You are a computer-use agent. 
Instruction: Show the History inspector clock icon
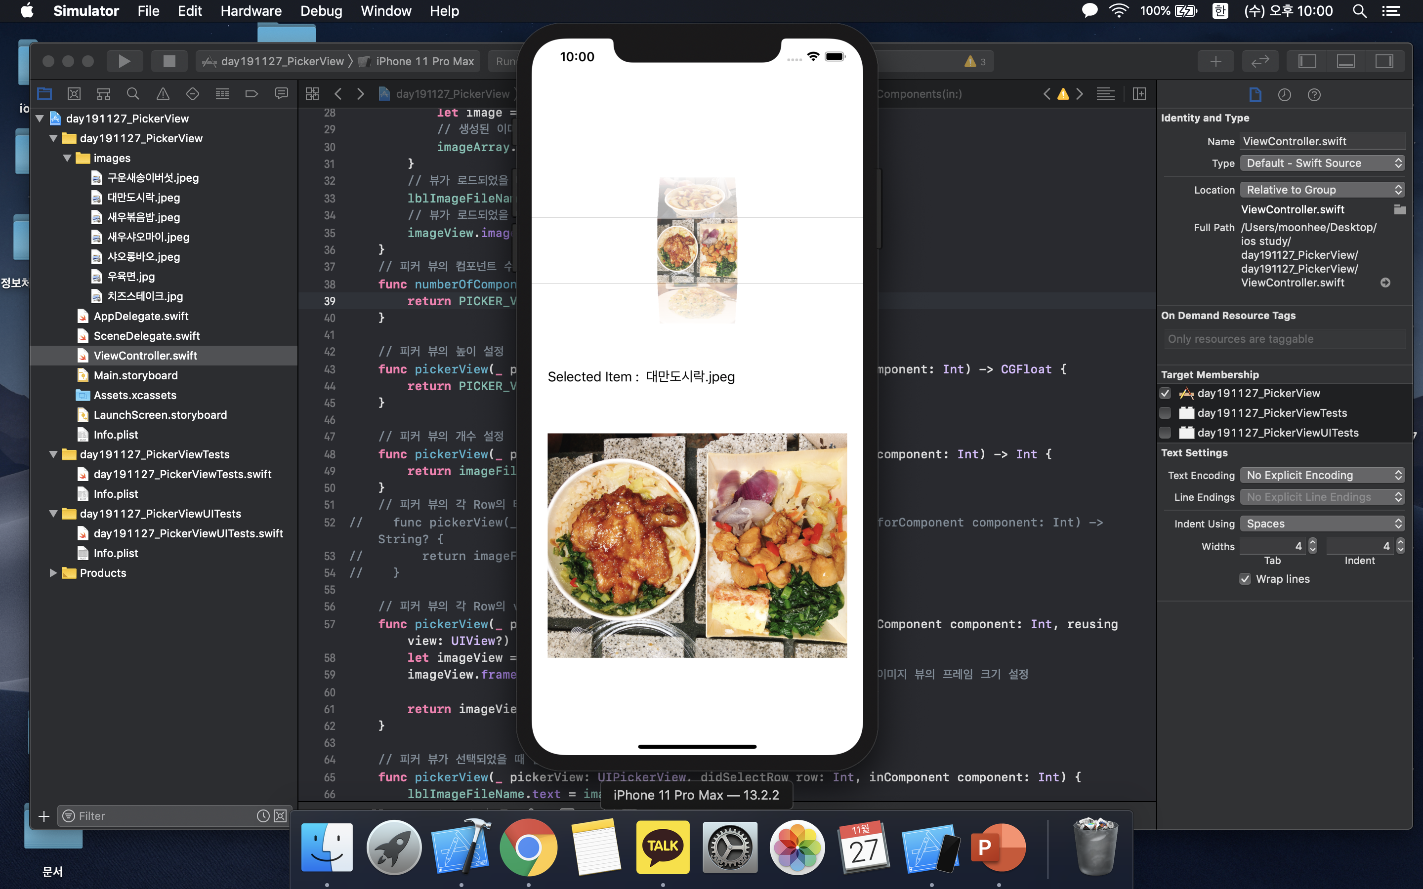[1284, 95]
